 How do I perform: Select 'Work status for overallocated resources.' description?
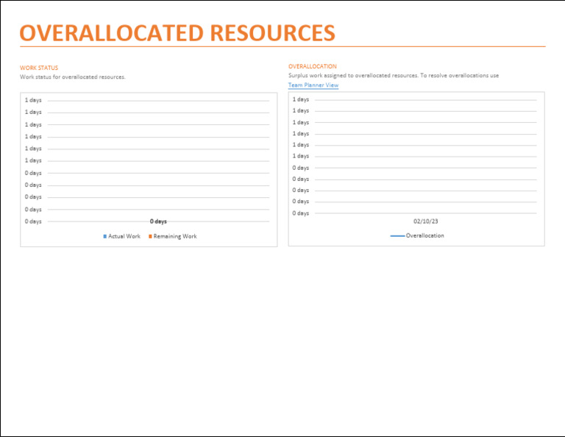click(72, 77)
